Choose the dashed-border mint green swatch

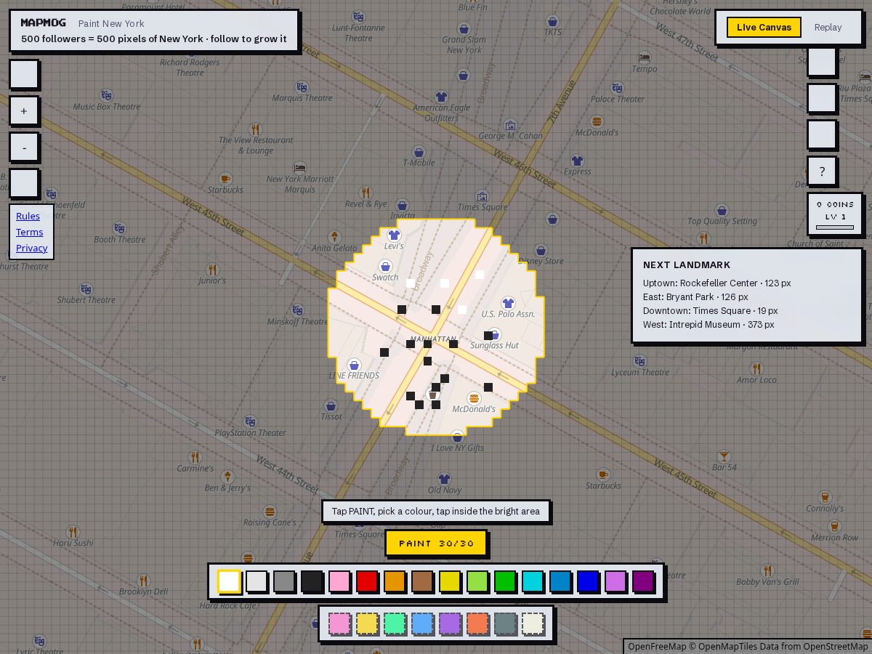point(395,623)
